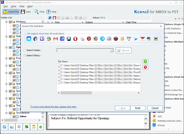Close the Source File Selection dialog

tap(161, 26)
